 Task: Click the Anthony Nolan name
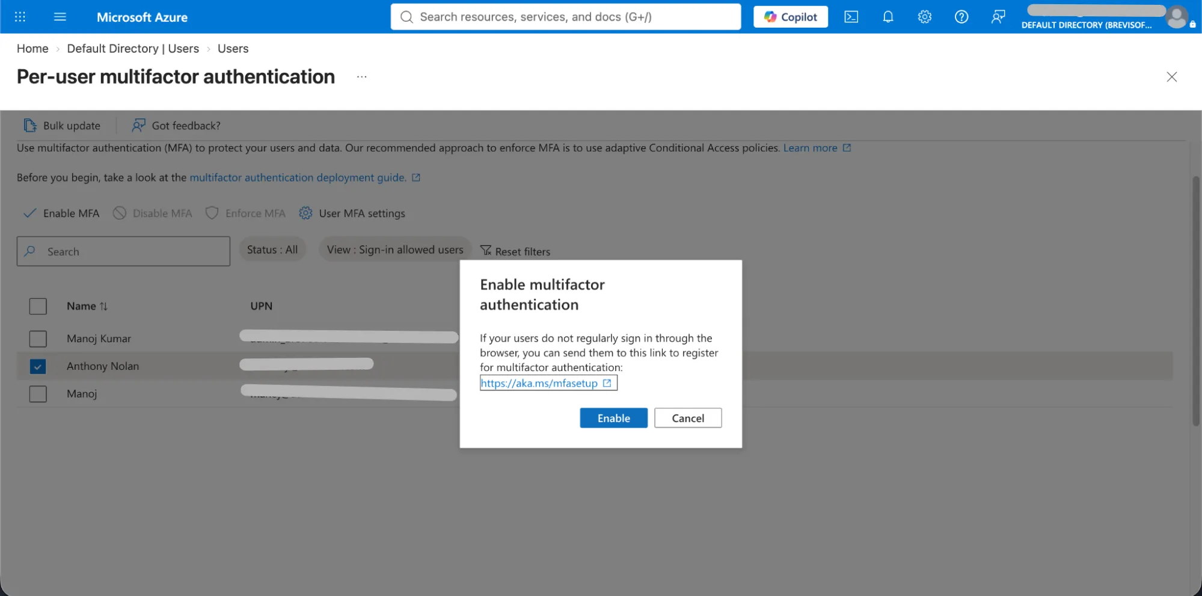point(103,366)
